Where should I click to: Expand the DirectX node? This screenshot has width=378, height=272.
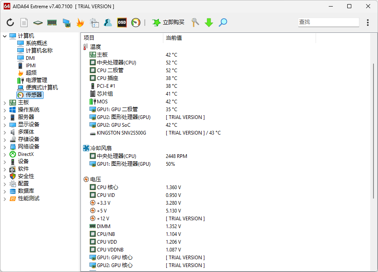5,154
